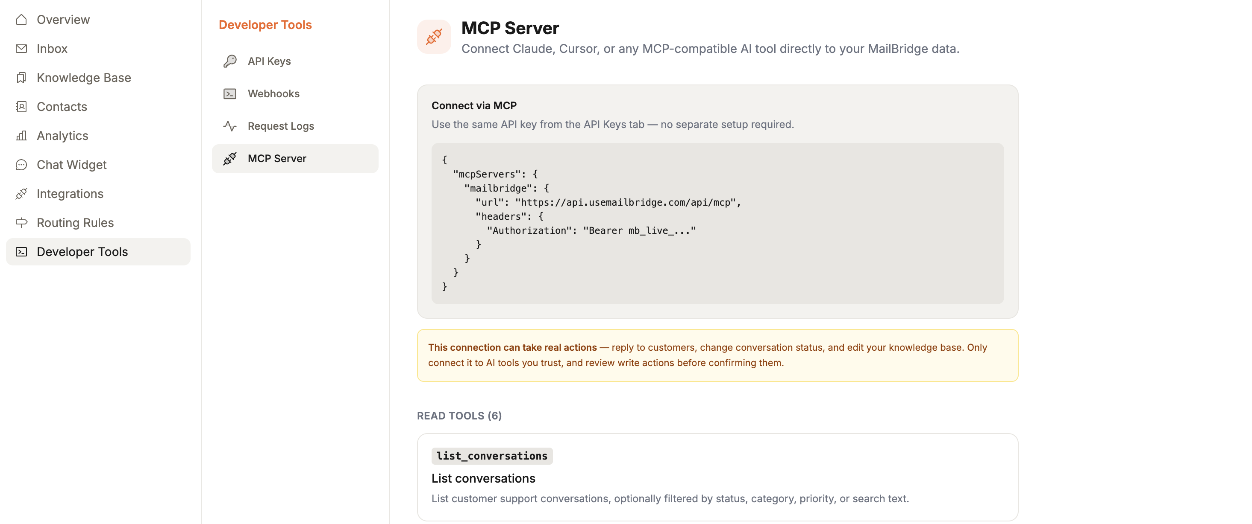Go to the Inbox
The image size is (1252, 524).
[x=98, y=49]
